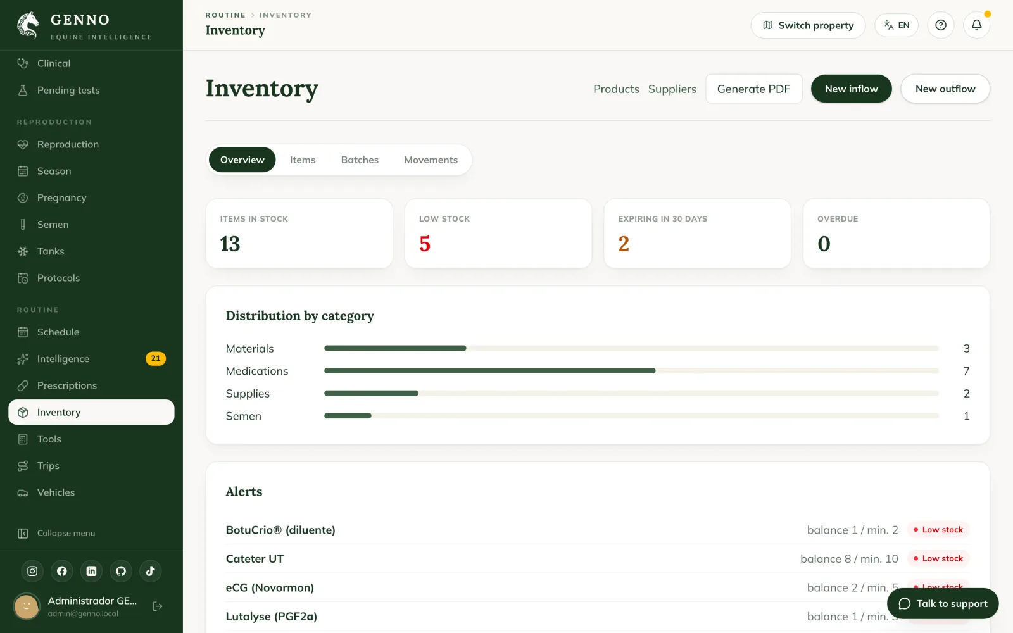
Task: Click the Generate PDF button
Action: [753, 89]
